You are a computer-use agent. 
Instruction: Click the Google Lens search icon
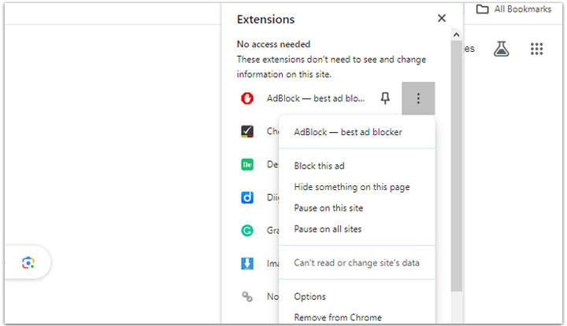coord(28,262)
